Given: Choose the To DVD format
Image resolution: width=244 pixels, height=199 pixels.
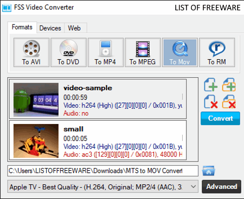Looking at the screenshot, I should click(x=68, y=52).
